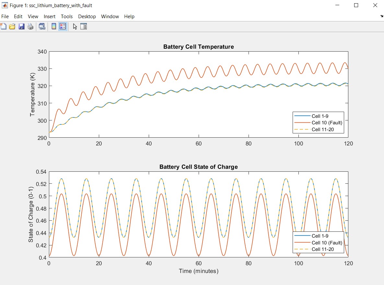Create a new figure
The image size is (384, 285).
(x=4, y=26)
